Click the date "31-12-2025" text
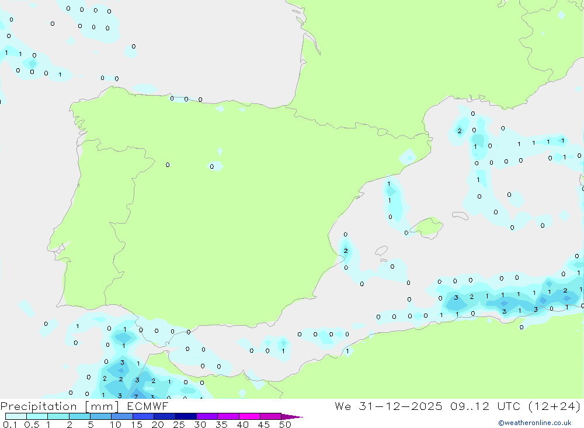 401,406
